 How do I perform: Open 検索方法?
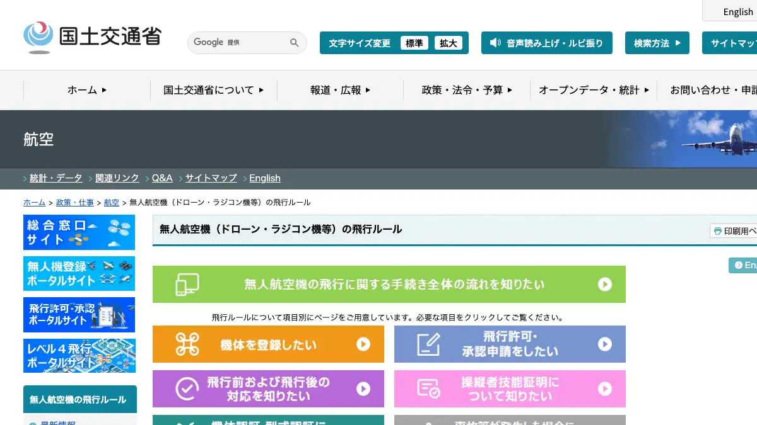(x=657, y=43)
